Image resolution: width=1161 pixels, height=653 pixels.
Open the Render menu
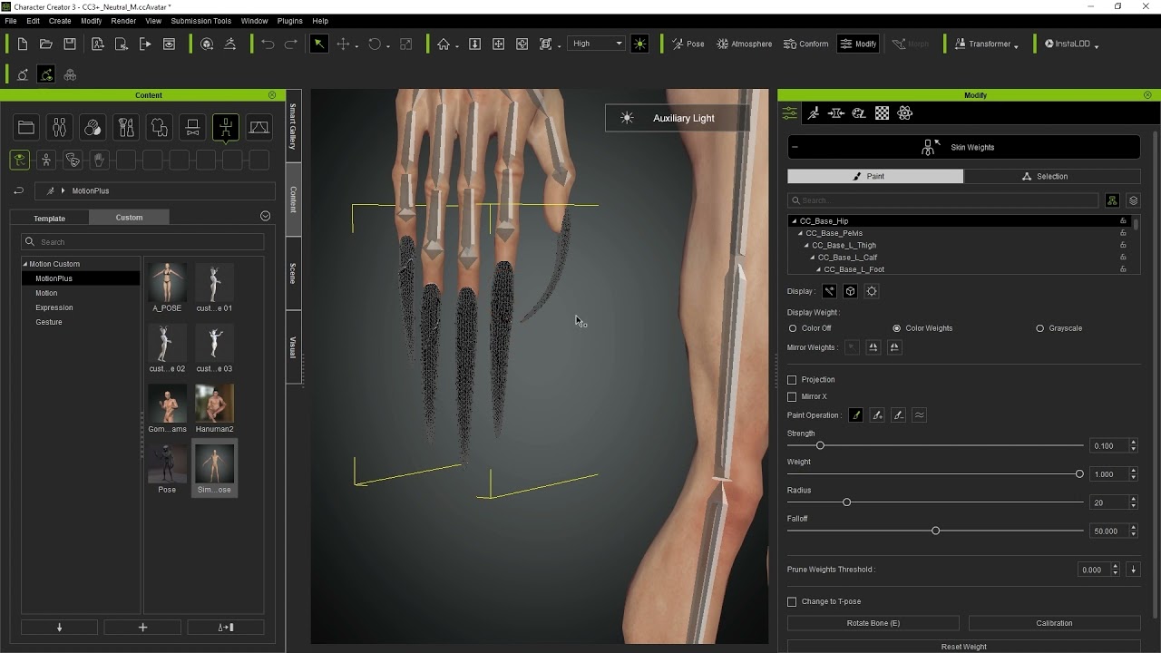123,21
